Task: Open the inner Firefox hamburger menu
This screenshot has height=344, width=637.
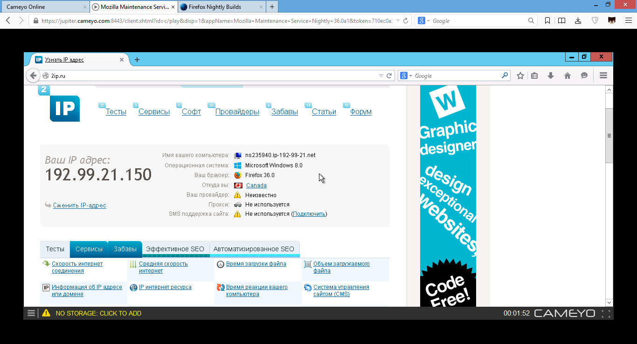Action: coord(603,76)
